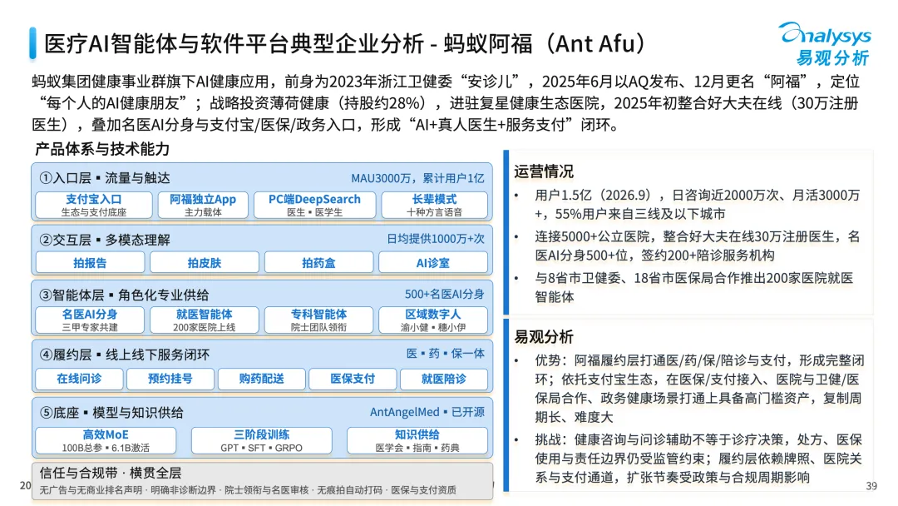Click the 优势 analysis bullet

pyautogui.click(x=699, y=389)
